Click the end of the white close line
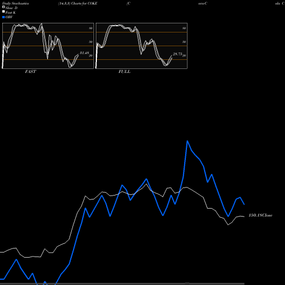This screenshot has height=285, width=285. click(244, 217)
